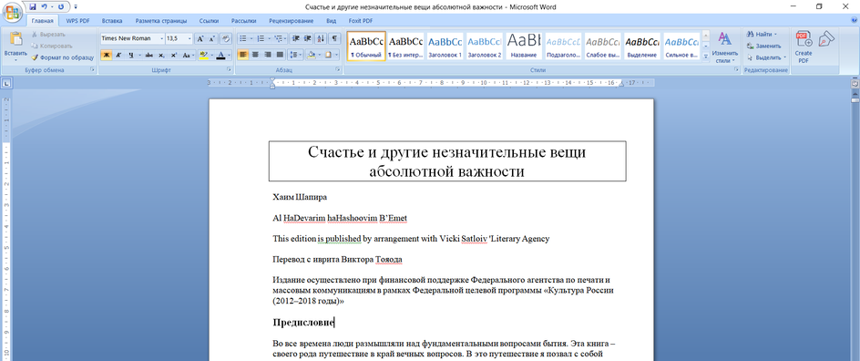
Task: Click the Copy (Копировать) command
Action: (53, 46)
